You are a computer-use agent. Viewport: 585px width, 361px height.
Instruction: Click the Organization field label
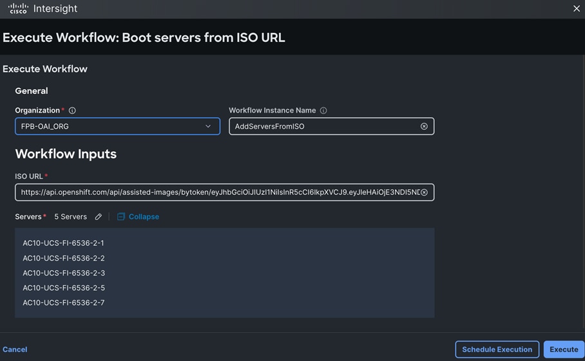(37, 111)
